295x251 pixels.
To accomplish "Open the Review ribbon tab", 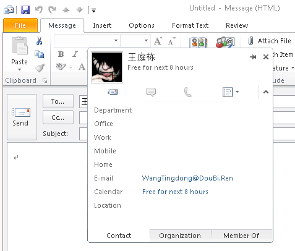I will [237, 25].
